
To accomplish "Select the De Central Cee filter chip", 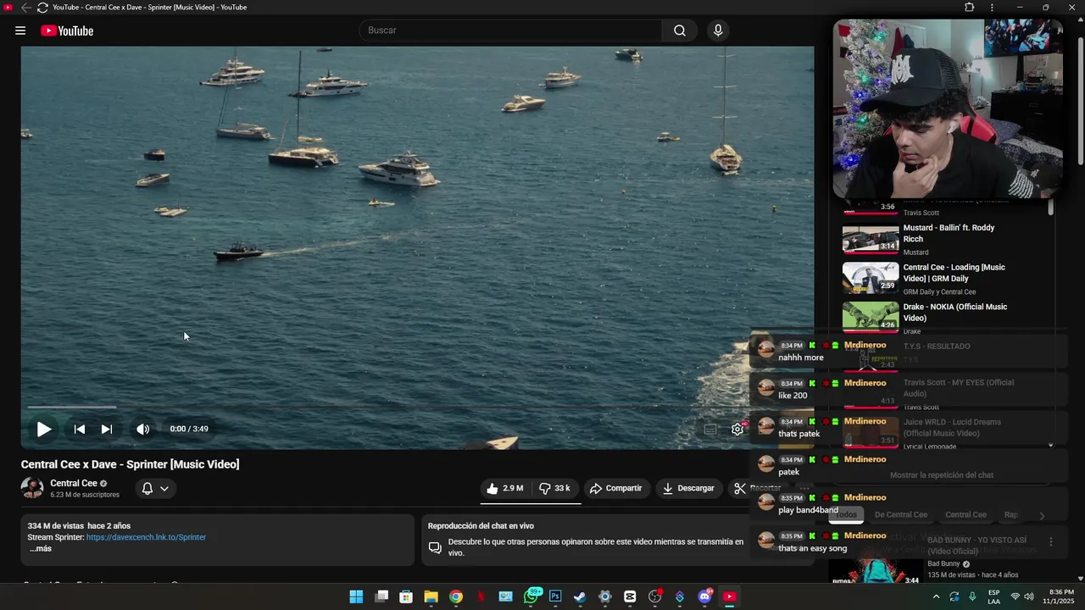I will [901, 515].
